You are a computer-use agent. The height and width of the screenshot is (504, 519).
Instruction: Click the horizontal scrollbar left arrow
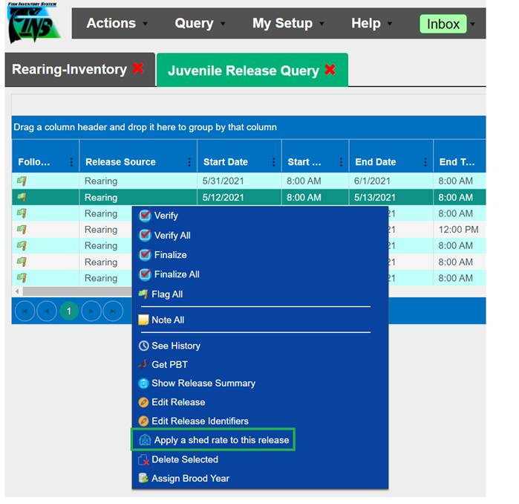tap(17, 291)
